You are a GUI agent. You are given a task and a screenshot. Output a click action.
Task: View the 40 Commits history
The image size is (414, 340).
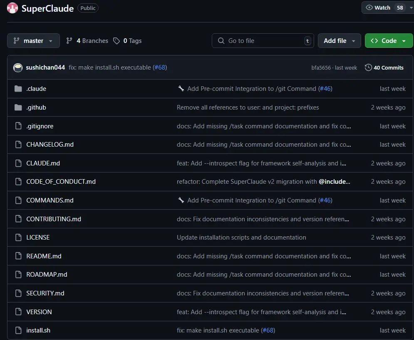click(x=388, y=67)
